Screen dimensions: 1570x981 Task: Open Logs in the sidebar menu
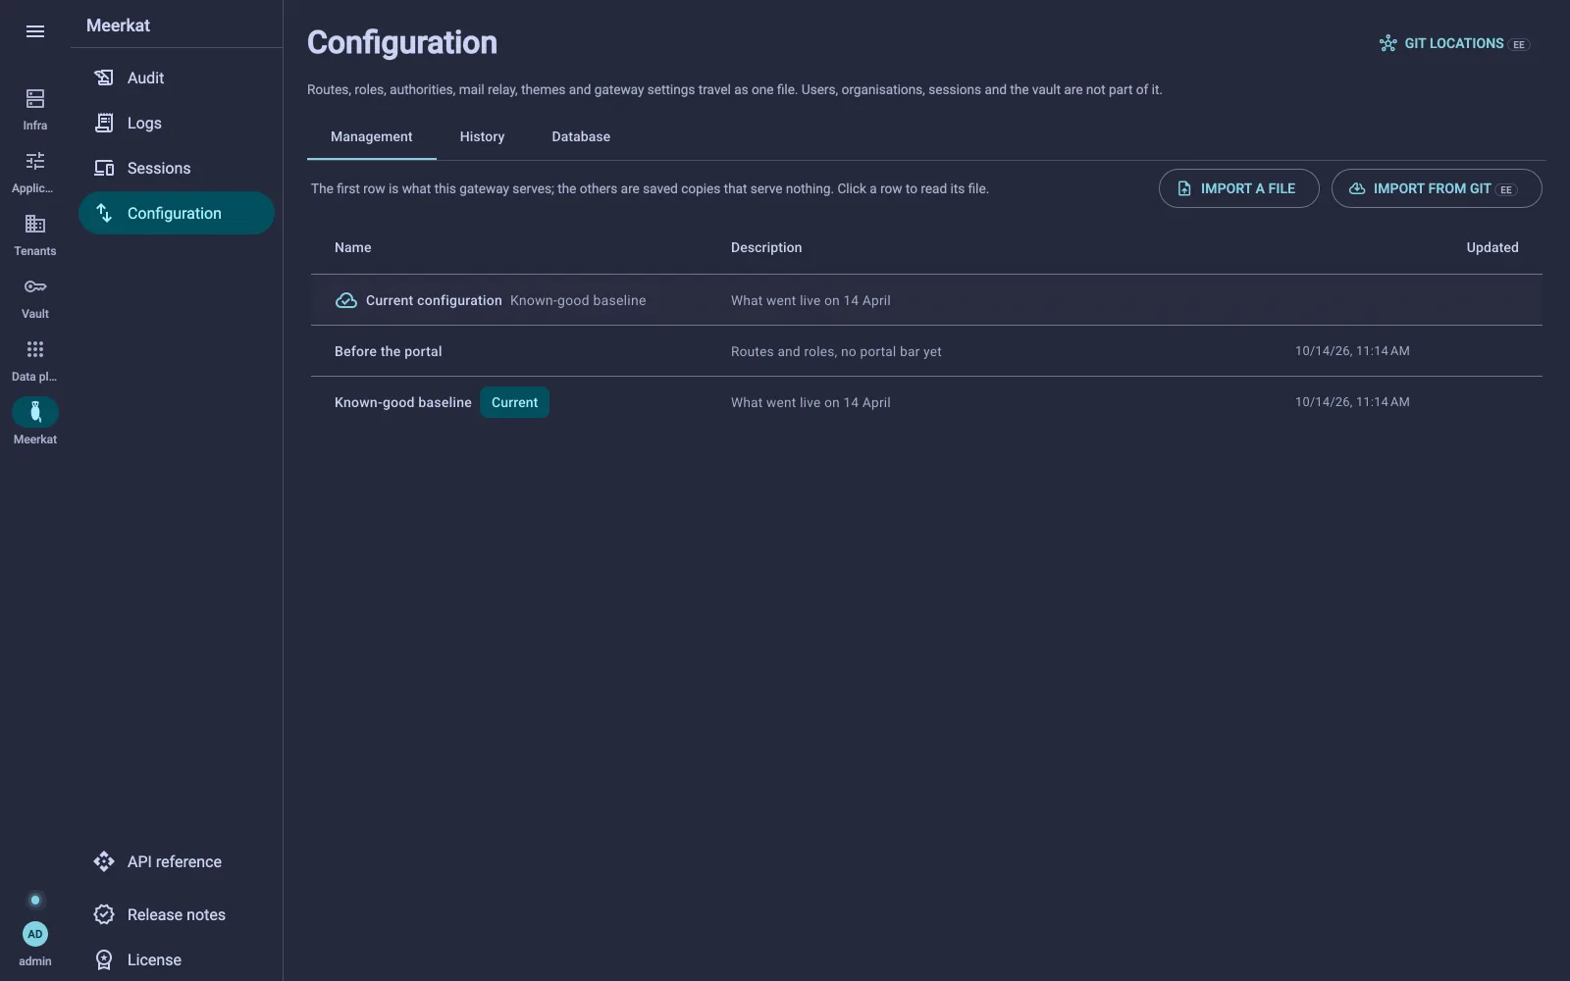point(177,123)
